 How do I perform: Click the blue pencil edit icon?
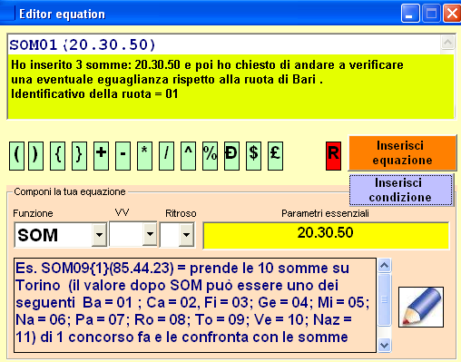[x=421, y=307]
